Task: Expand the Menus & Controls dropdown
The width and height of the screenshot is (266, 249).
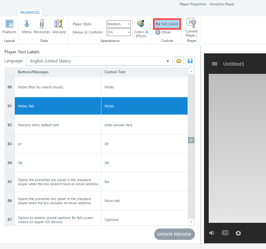Action: 118,32
